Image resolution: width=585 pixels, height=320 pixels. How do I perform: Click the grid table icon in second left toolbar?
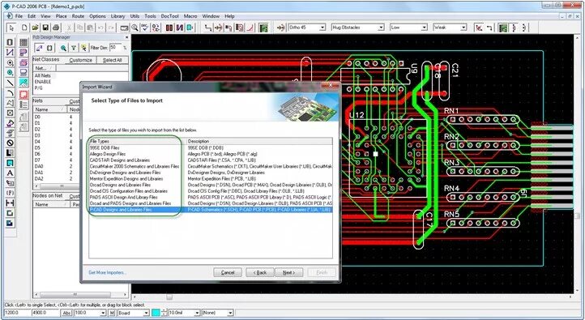[23, 42]
